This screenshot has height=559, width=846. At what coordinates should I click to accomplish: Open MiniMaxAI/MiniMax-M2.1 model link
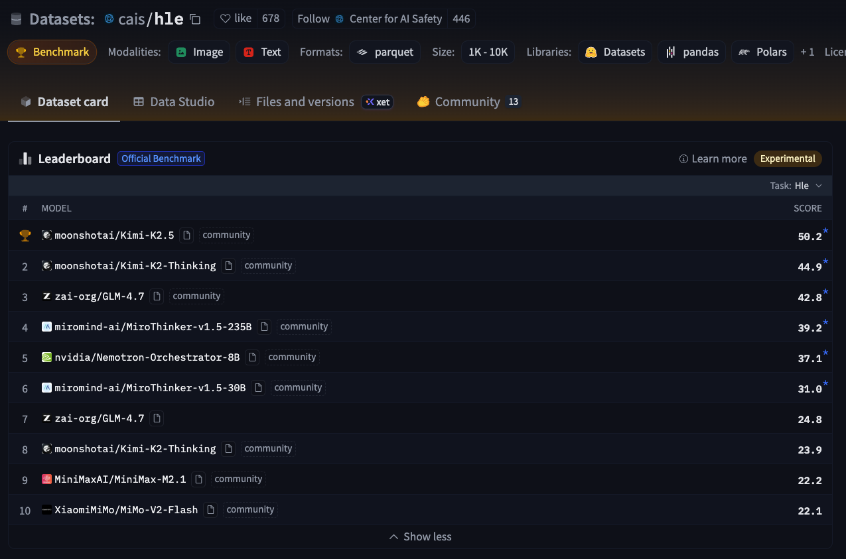point(120,479)
